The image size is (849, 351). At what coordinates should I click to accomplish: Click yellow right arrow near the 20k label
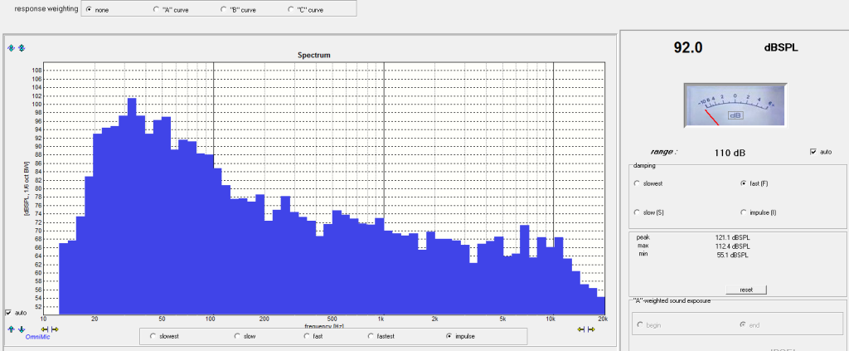(591, 329)
